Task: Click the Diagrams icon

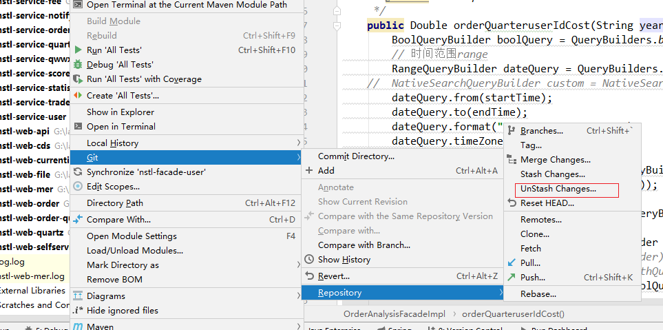Action: coord(78,296)
